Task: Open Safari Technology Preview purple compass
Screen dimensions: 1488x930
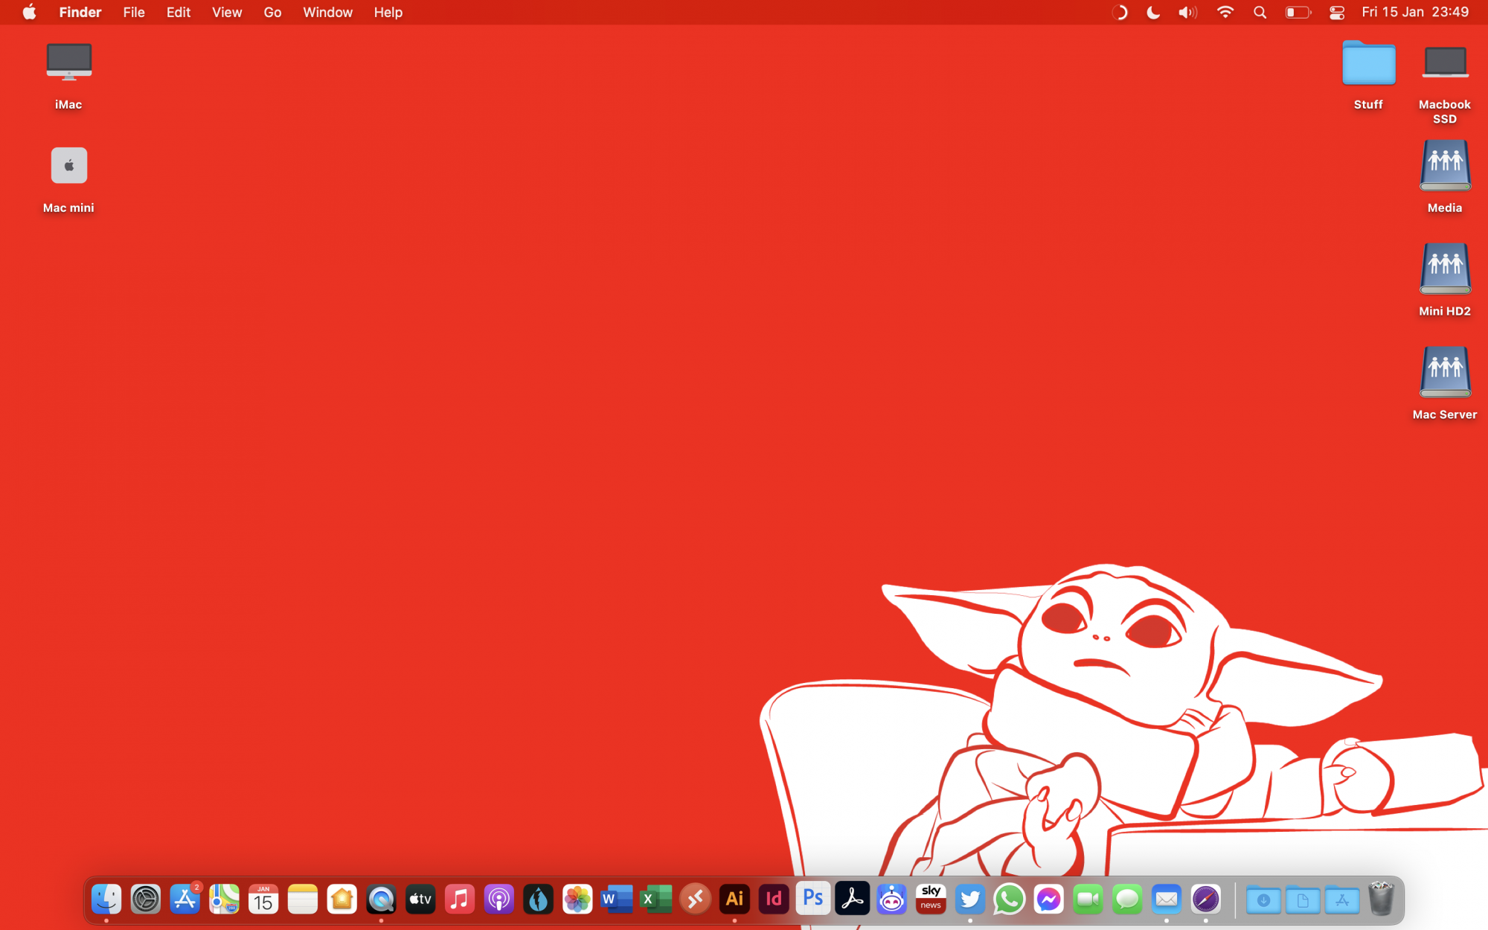Action: [x=1206, y=899]
